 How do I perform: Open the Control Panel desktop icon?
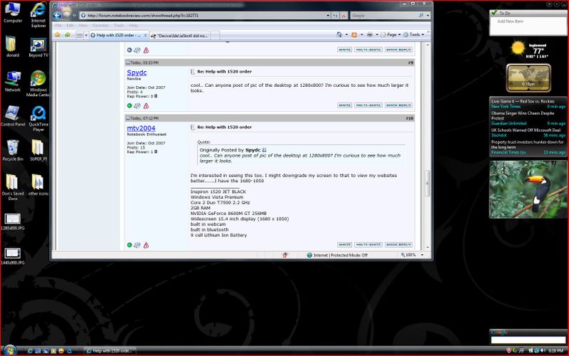coord(13,116)
